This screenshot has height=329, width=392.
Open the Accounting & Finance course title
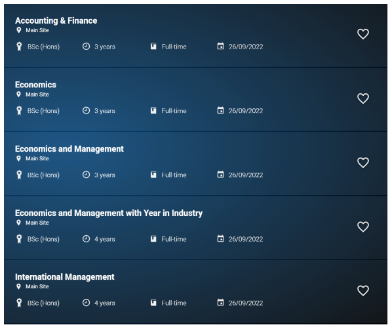[x=56, y=20]
